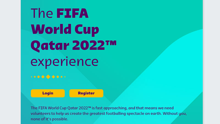Click the word 'experience' in the heading
Screen dimensions: 220x124
point(65,62)
